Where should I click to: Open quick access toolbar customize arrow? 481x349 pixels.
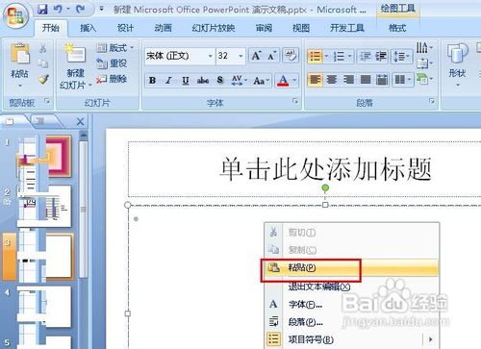point(101,9)
